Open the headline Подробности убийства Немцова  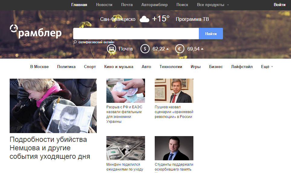[50, 148]
